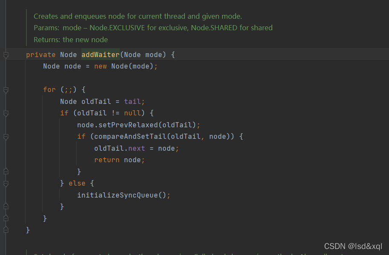Click the 'for' keyword
The width and height of the screenshot is (389, 255).
pos(49,89)
